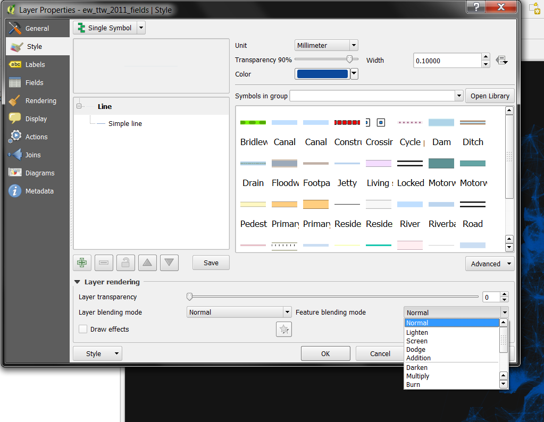Click the Width input field
The height and width of the screenshot is (422, 544).
[x=447, y=61]
